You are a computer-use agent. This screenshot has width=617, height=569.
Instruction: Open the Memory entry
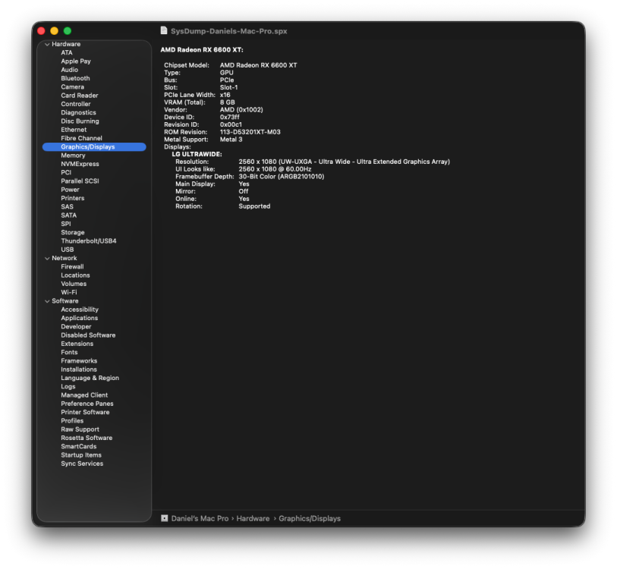[x=73, y=156]
